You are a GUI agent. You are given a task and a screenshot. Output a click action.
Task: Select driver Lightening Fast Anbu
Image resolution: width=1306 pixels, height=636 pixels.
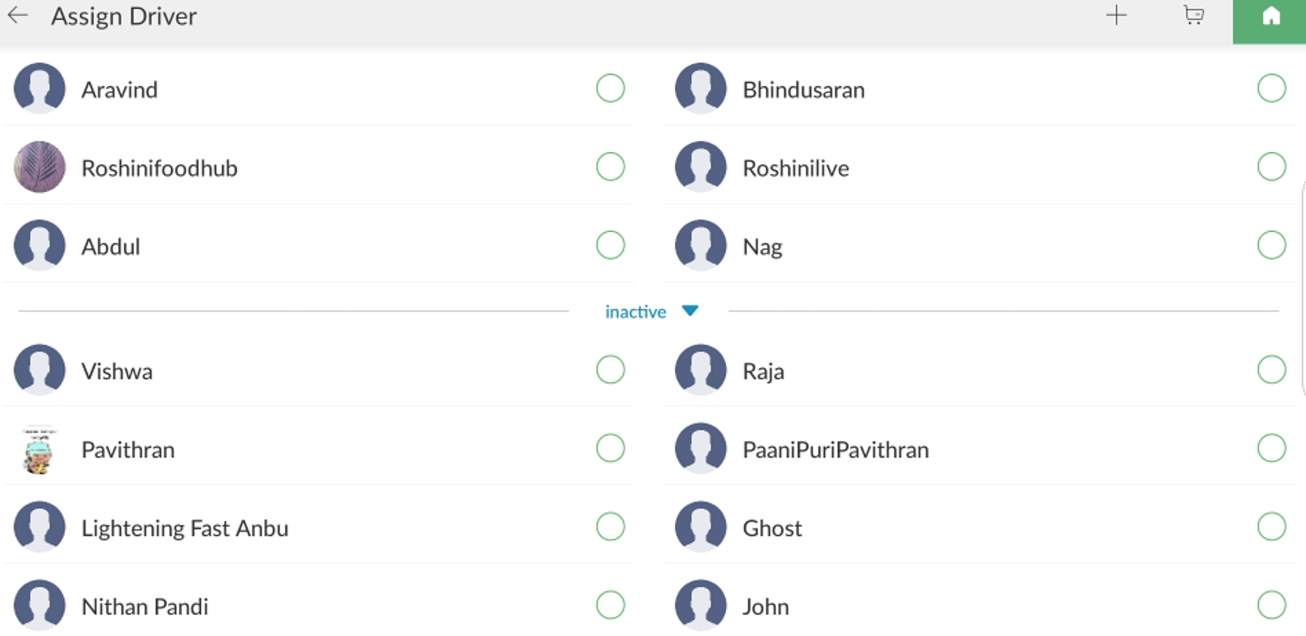pyautogui.click(x=185, y=529)
